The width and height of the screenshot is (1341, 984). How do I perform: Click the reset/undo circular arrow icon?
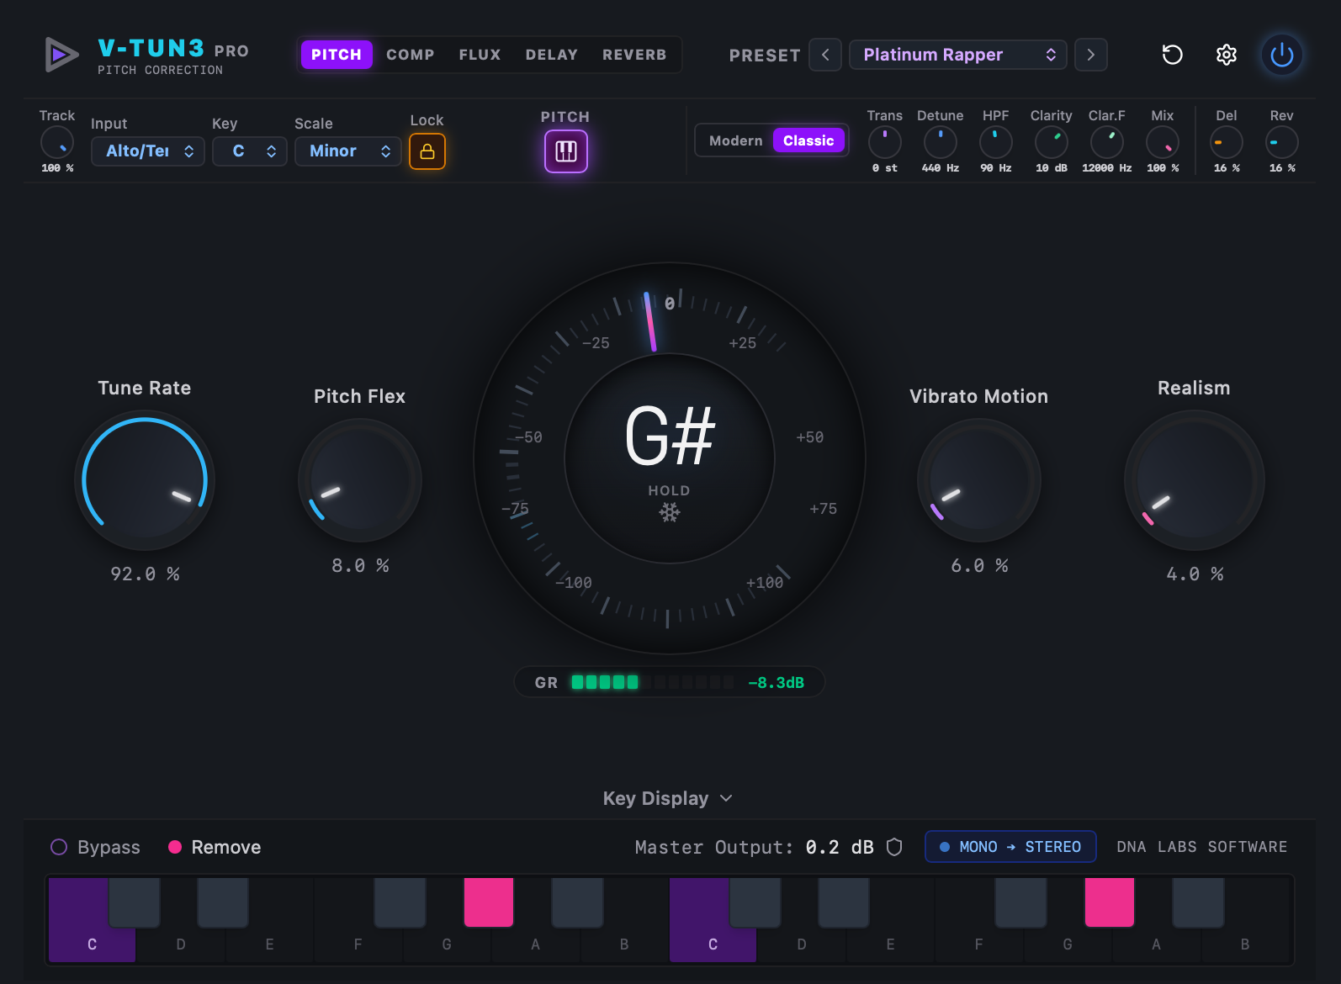[x=1172, y=55]
